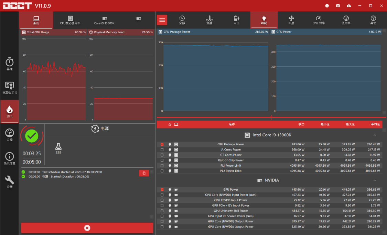This screenshot has width=387, height=235.
Task: Click the star favorites column header icon
Action: pyautogui.click(x=170, y=124)
